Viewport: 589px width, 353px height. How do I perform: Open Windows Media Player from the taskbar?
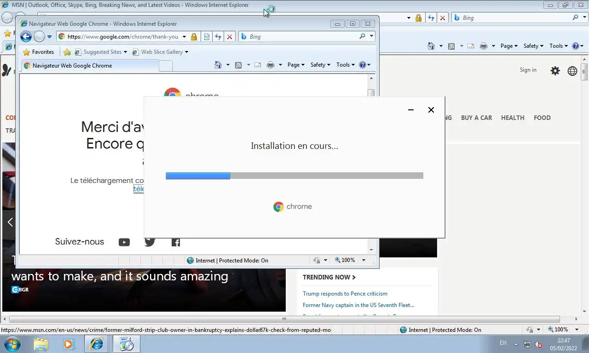(69, 344)
